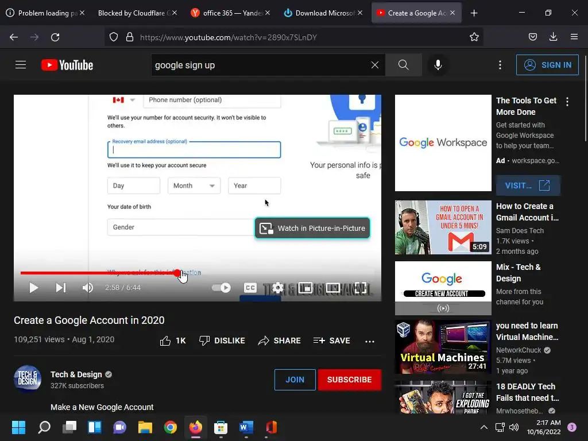Open the Virtual Machines video thumbnail
The height and width of the screenshot is (441, 588).
click(443, 347)
